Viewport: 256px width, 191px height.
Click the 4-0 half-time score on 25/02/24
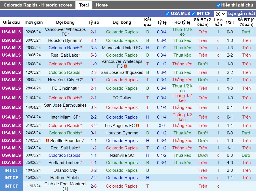tap(230, 162)
